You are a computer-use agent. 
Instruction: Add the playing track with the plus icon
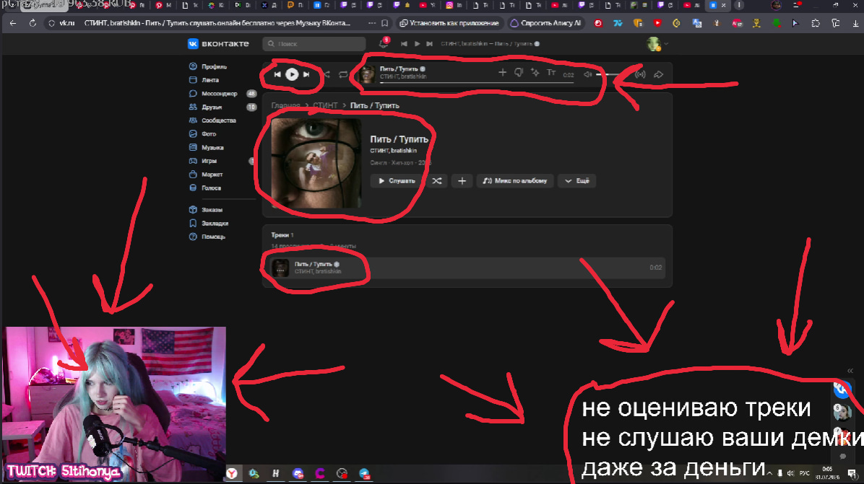(502, 72)
